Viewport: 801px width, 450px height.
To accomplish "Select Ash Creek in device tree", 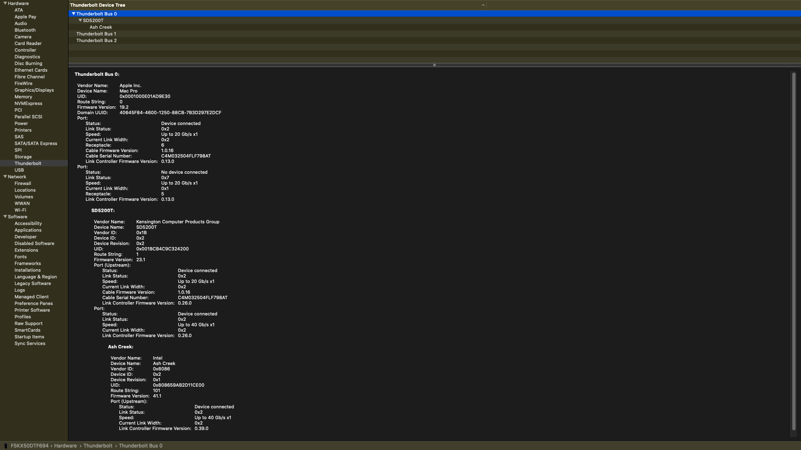I will click(101, 27).
